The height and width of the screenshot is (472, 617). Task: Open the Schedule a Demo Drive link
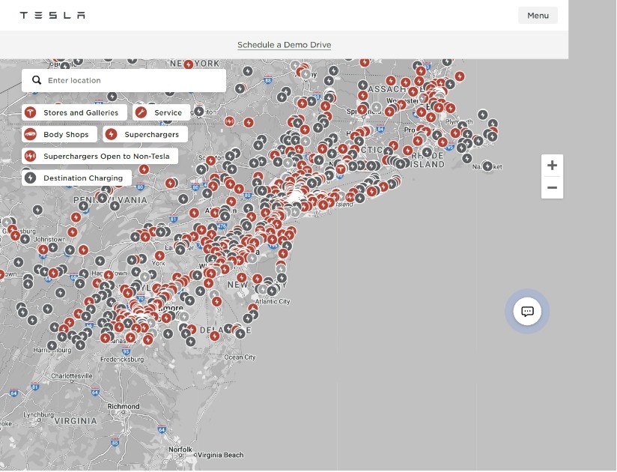(x=284, y=45)
